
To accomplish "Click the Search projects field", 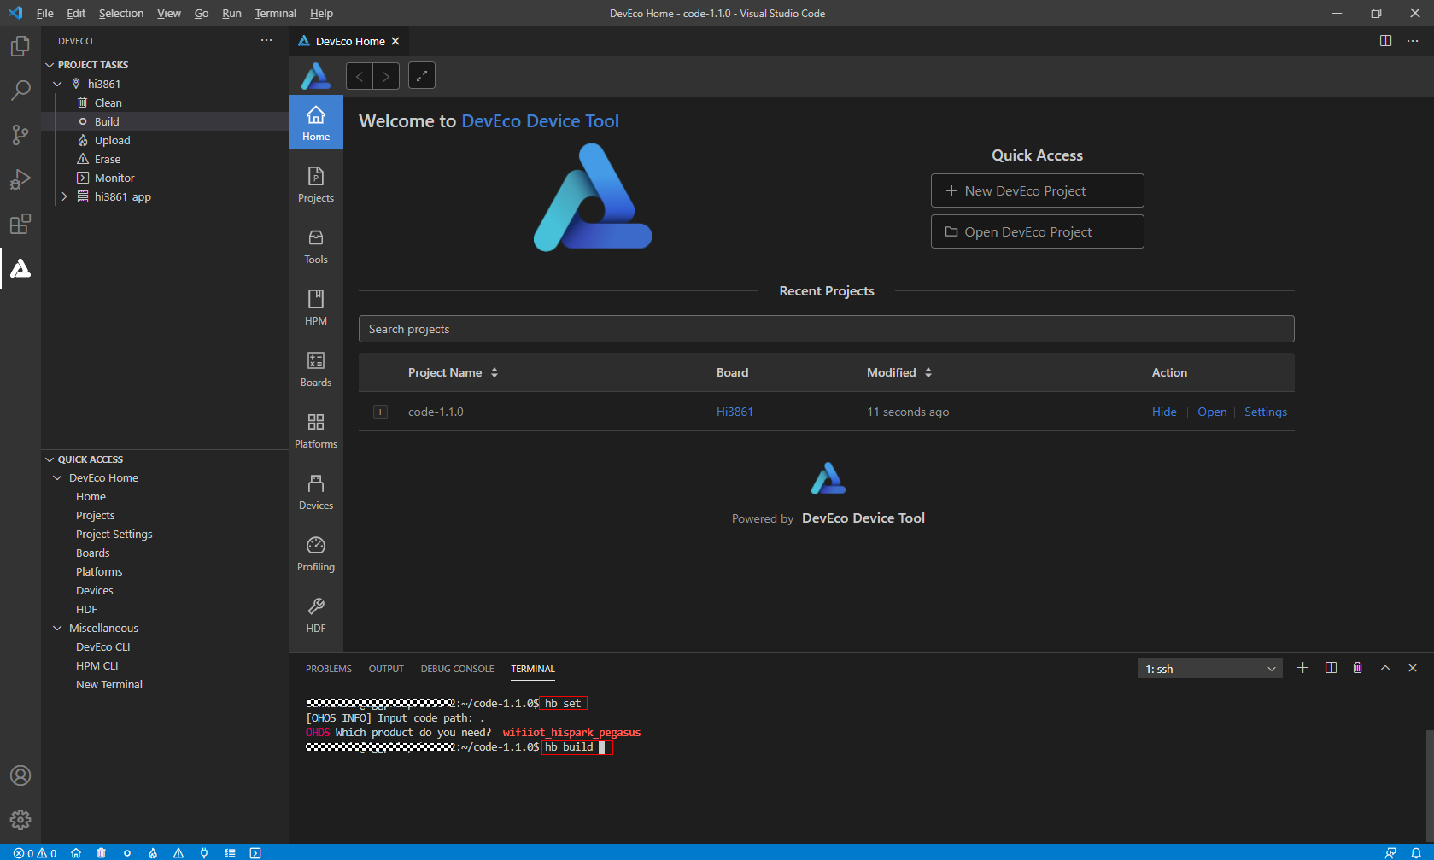I will tap(826, 329).
